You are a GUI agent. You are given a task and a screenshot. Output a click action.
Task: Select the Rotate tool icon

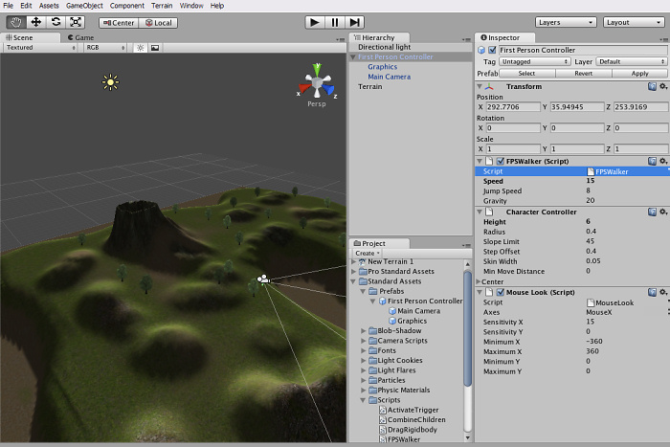point(56,22)
